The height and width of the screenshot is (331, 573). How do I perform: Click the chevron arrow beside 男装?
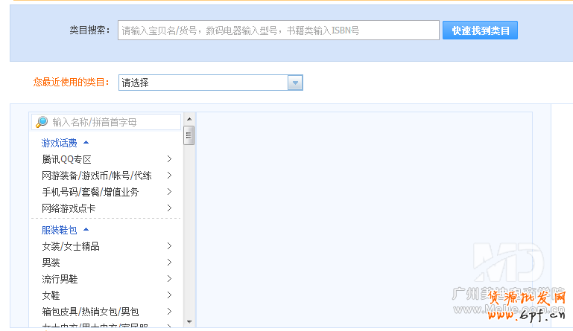pos(170,263)
